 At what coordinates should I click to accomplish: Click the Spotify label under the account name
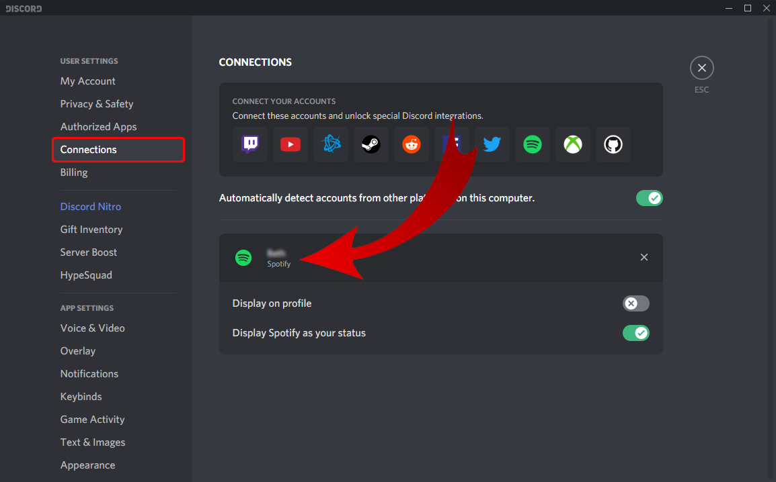pyautogui.click(x=278, y=264)
